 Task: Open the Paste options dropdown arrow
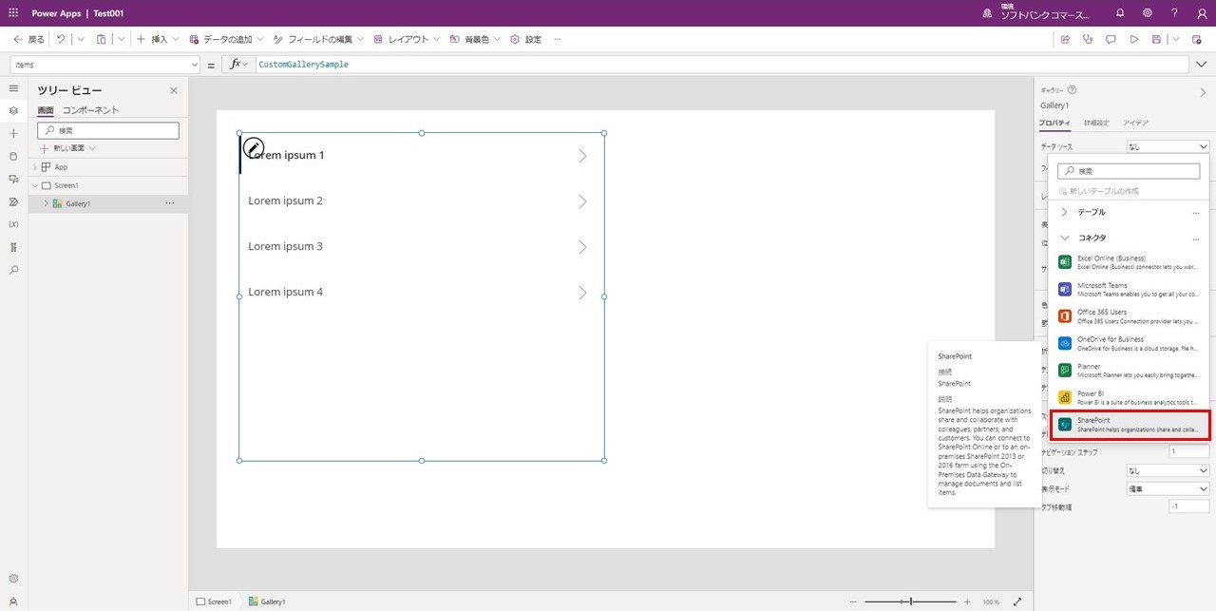point(121,39)
